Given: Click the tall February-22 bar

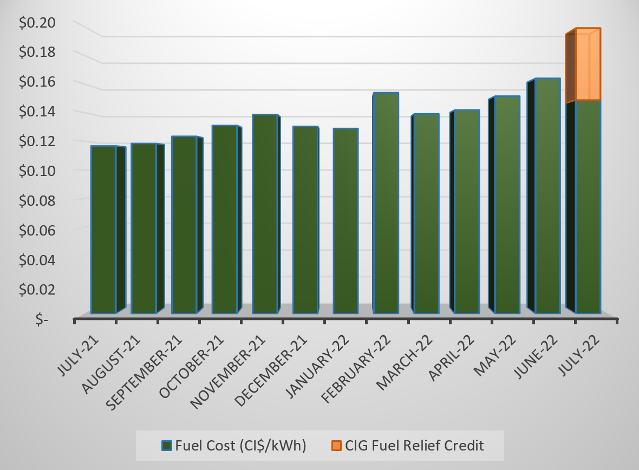Looking at the screenshot, I should [x=386, y=203].
